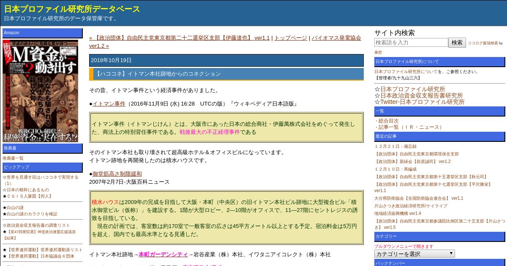
Task: Open recent post １２月２１日：備忘録
Action: (395, 146)
